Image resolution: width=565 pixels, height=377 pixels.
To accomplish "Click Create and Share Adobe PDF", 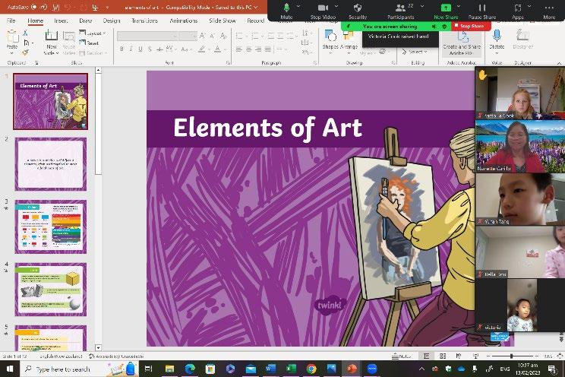I will pos(462,43).
